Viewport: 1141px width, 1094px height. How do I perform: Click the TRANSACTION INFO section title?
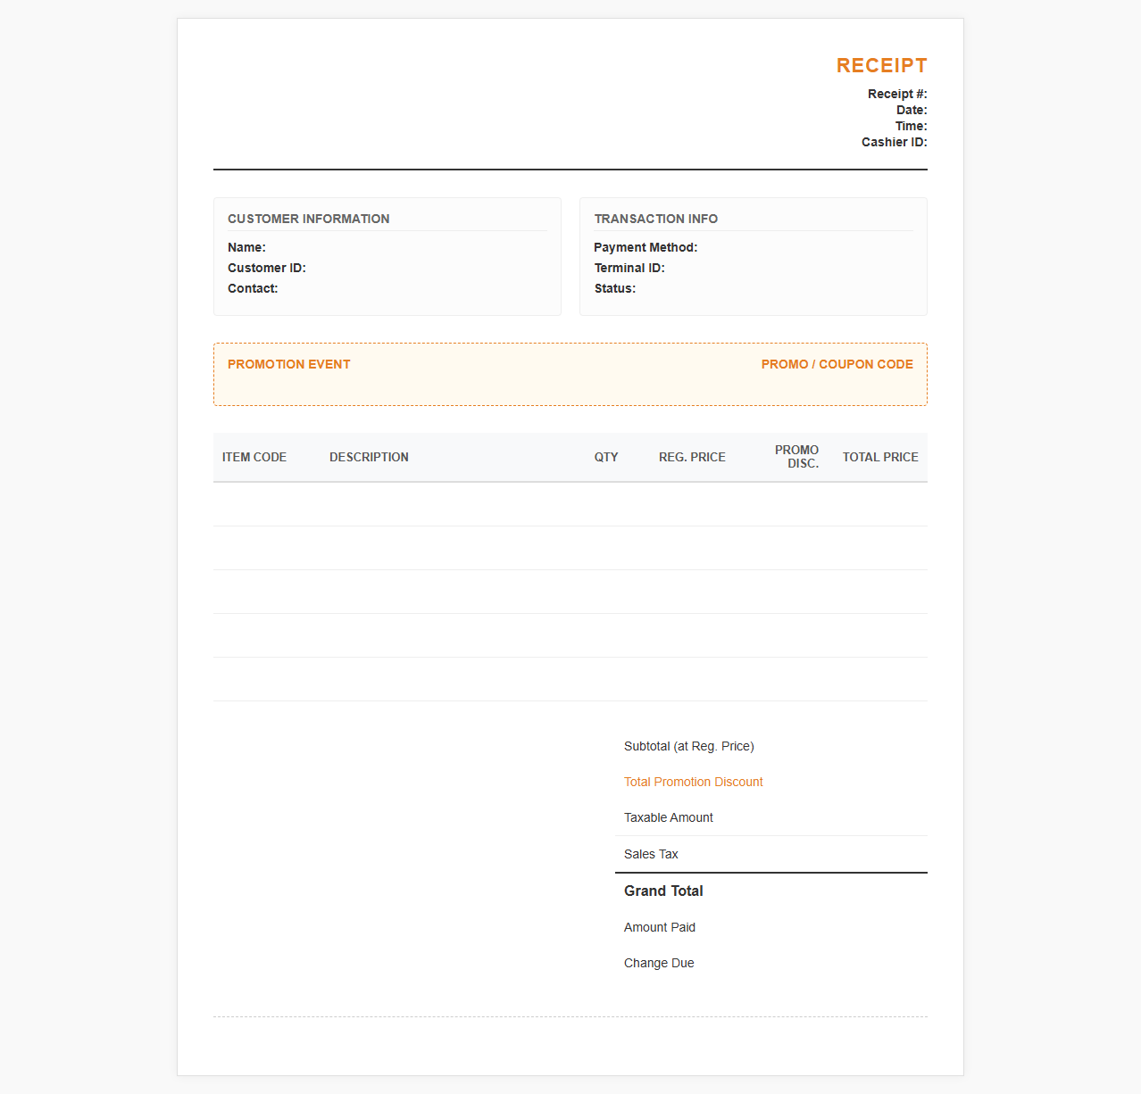tap(656, 219)
